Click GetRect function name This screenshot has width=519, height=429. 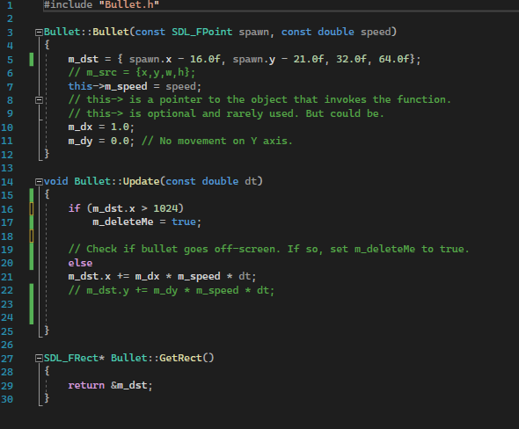(x=180, y=358)
